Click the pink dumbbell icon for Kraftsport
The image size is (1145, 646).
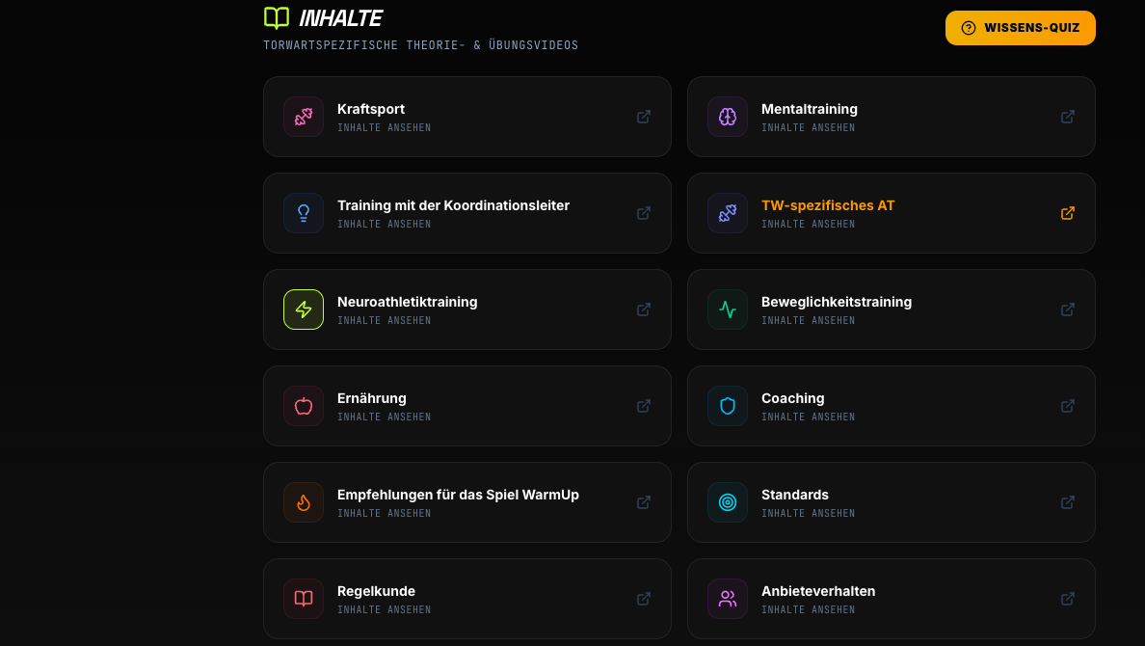pos(303,117)
